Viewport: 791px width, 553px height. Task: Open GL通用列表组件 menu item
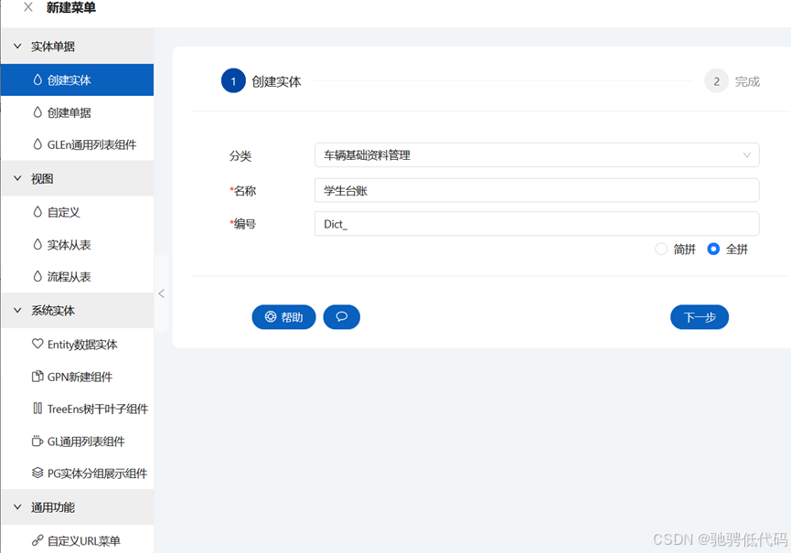tap(77, 441)
